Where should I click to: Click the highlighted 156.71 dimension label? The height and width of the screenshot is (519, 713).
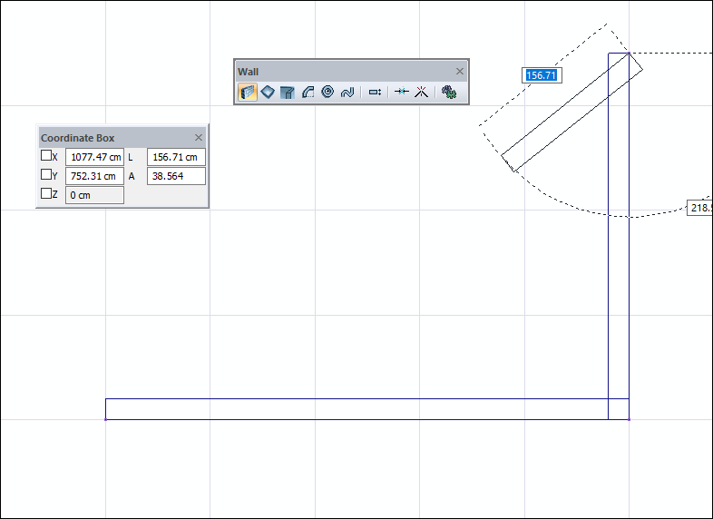(x=540, y=75)
